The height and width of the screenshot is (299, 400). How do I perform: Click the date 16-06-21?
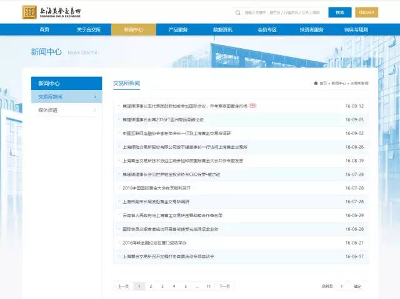pos(354,243)
